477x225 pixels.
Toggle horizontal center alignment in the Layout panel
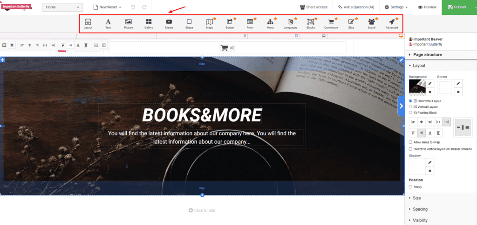point(422,122)
